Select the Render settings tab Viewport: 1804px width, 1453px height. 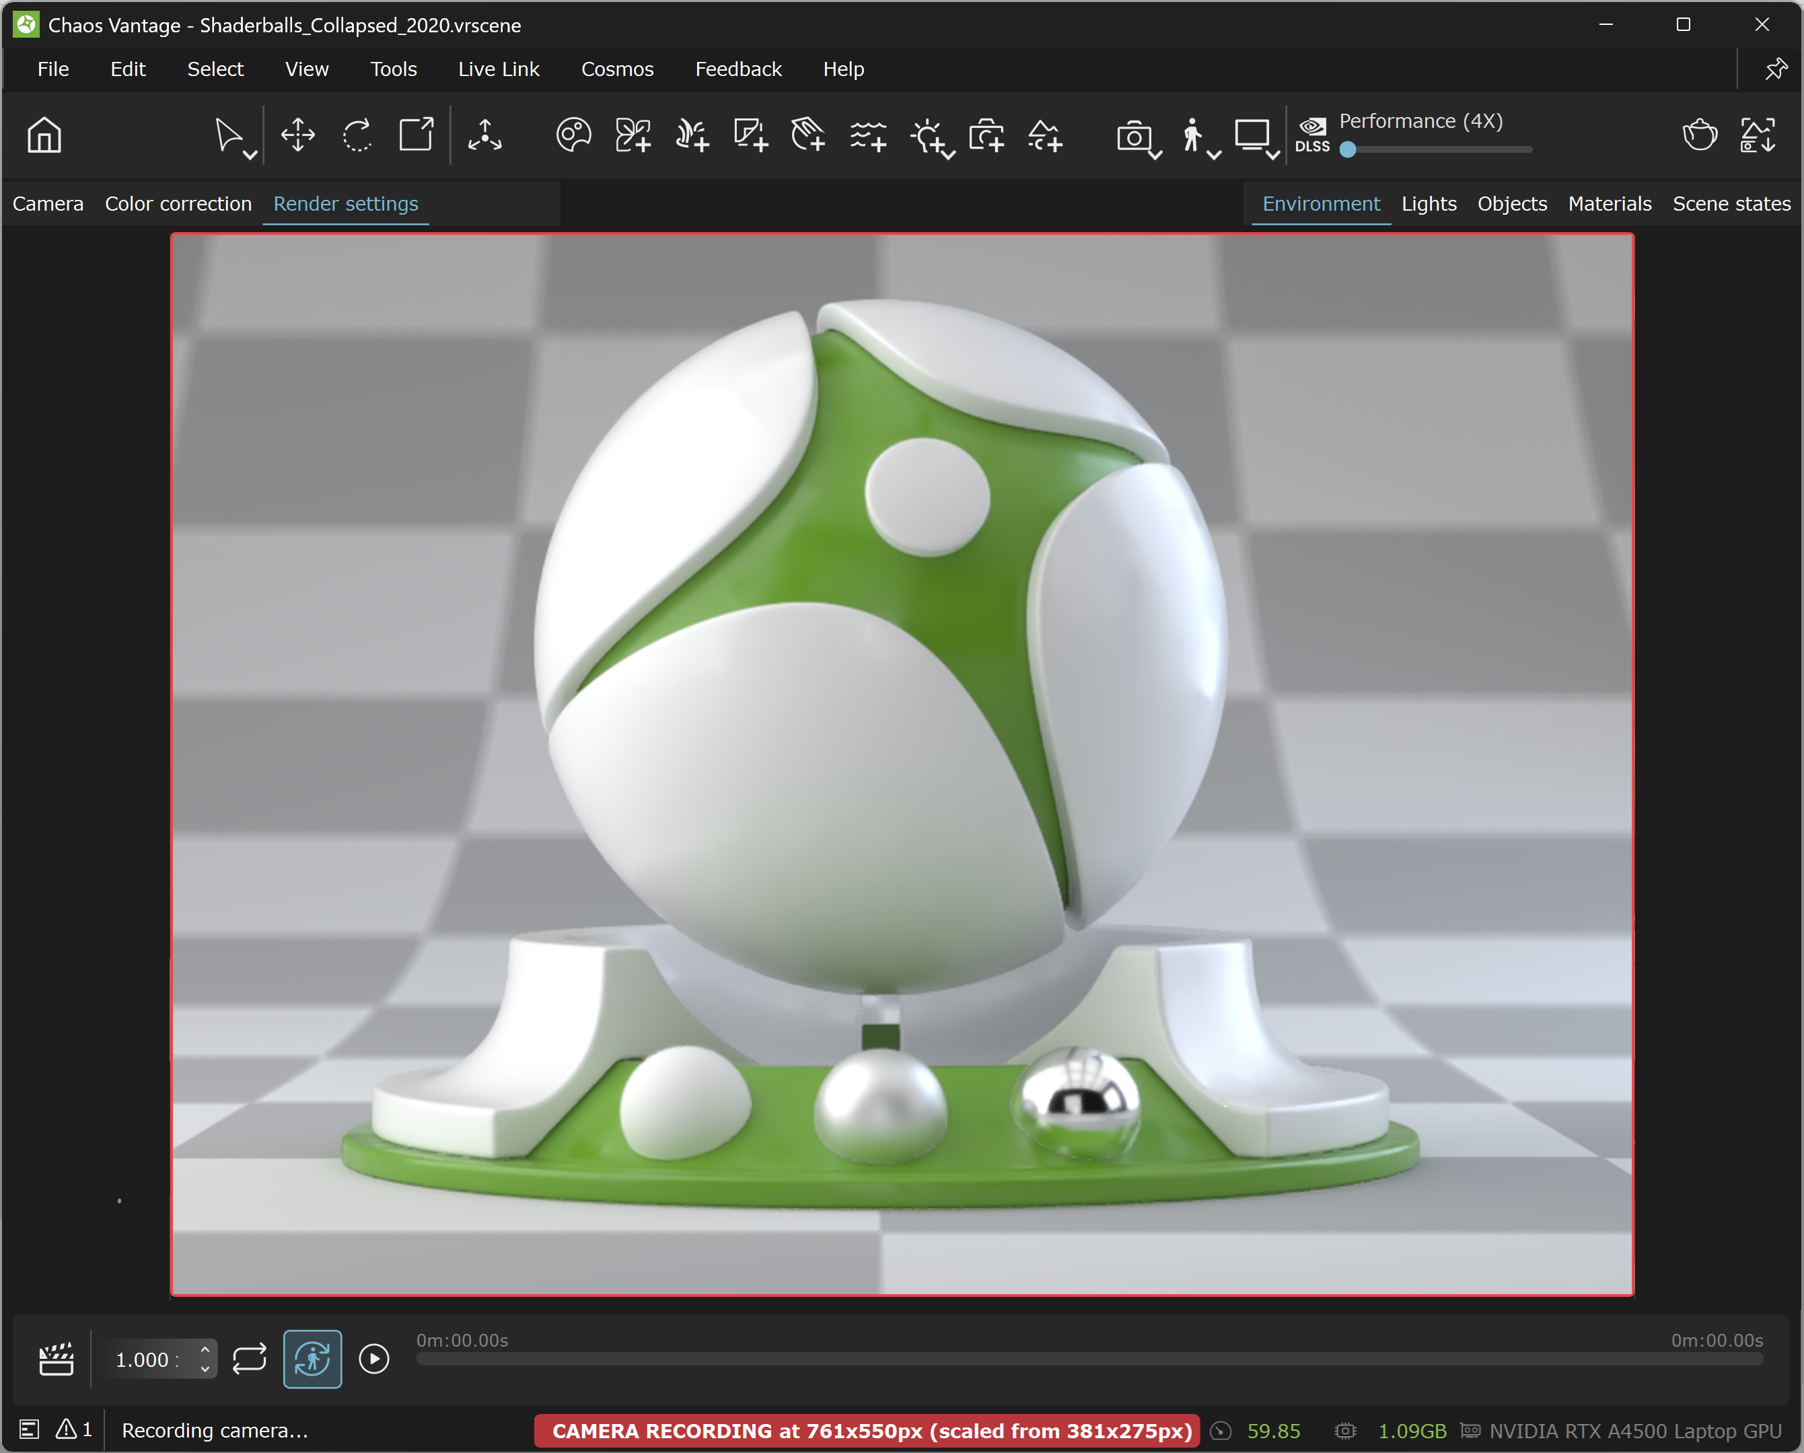pos(346,203)
